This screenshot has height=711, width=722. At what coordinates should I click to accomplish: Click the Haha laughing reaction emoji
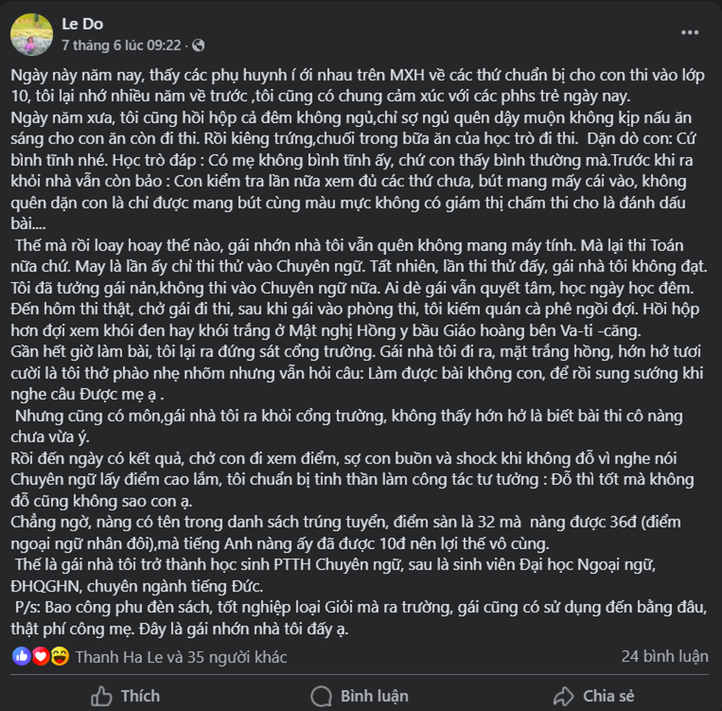coord(59,656)
